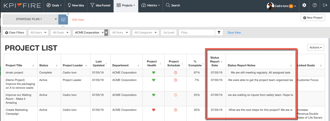Viewport: 330px width, 121px height.
Task: Click the settings gear icon
Action: click(304, 5)
